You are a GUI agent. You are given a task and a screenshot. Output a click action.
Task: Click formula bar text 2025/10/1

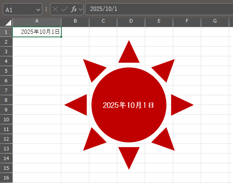tap(103, 9)
